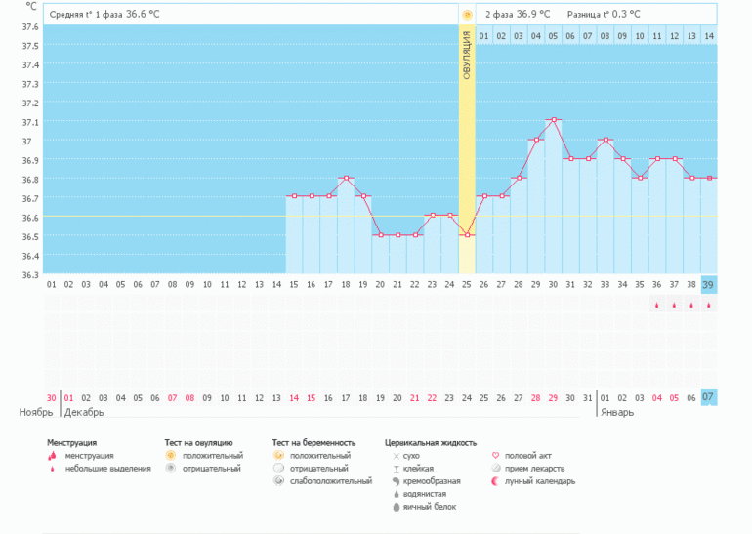Click the Ноябрь month label

pyautogui.click(x=35, y=412)
